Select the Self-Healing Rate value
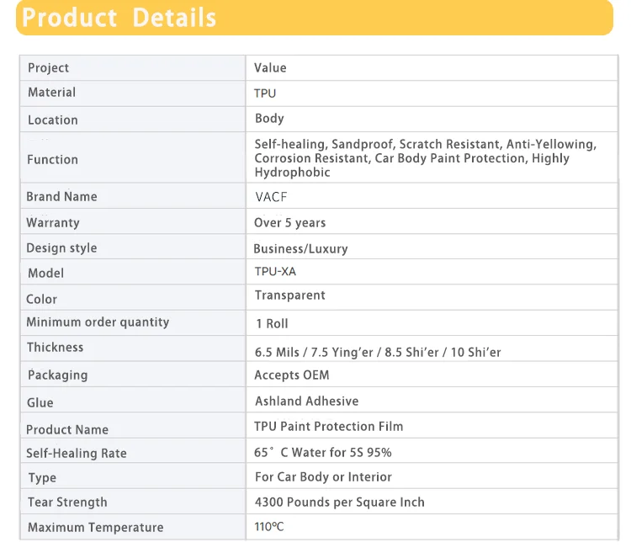The width and height of the screenshot is (631, 553). point(323,452)
